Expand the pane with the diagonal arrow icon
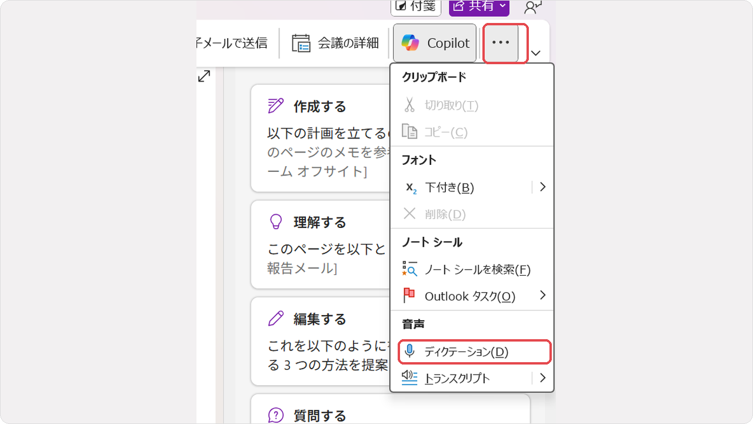Viewport: 753px width, 424px height. [204, 76]
